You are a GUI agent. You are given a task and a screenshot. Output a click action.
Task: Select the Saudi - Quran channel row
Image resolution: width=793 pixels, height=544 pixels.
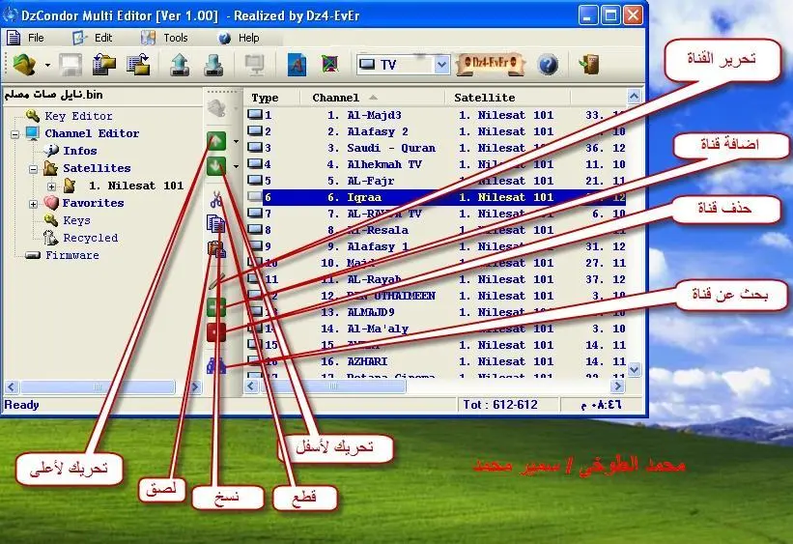pyautogui.click(x=436, y=148)
